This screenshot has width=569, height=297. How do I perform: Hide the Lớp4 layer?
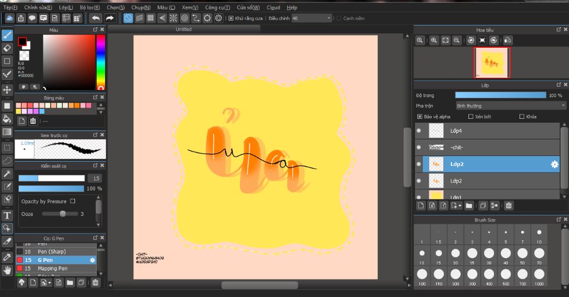419,130
